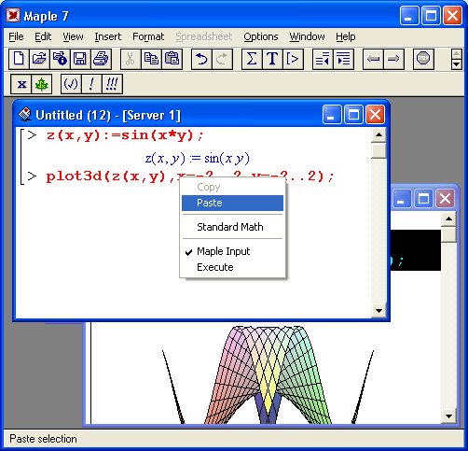Select Paste from the context menu
This screenshot has height=451, width=468.
click(x=232, y=203)
